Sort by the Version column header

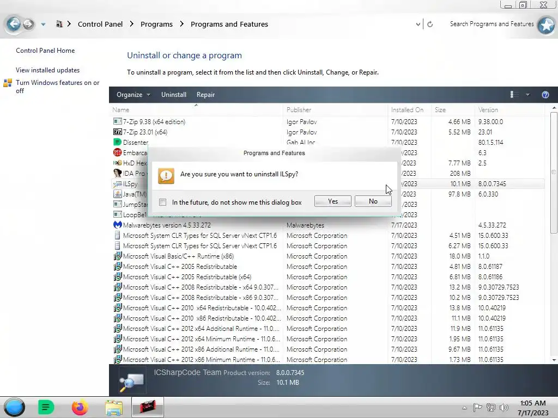510,110
